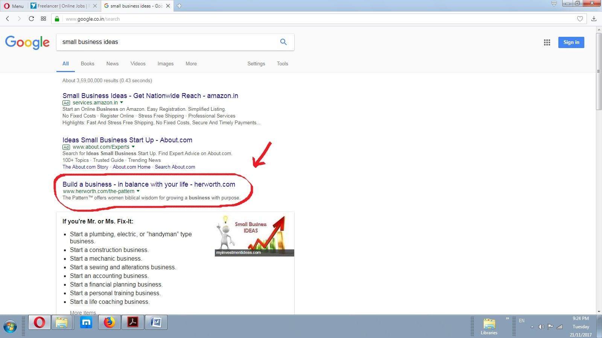Click the Google search magnifier icon
The height and width of the screenshot is (338, 602).
283,42
